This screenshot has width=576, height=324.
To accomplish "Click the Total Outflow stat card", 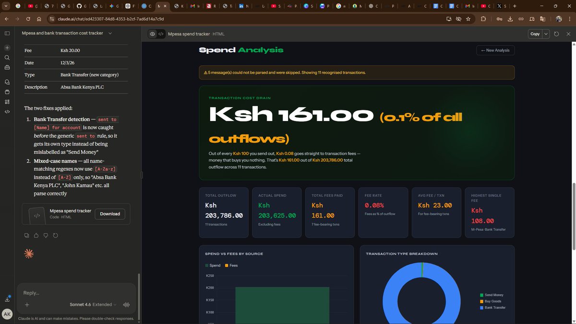I will tap(224, 212).
